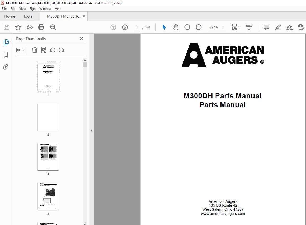Open the View menu
This screenshot has height=225, width=306.
click(x=22, y=9)
